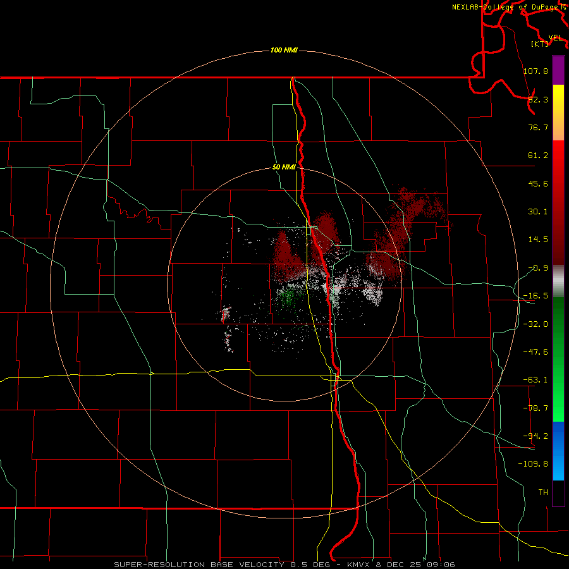This screenshot has height=569, width=569.
Task: Click the 92.3 velocity scale value
Action: pyautogui.click(x=538, y=99)
